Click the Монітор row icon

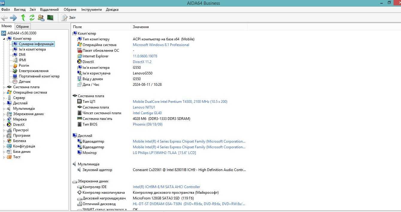[79, 153]
